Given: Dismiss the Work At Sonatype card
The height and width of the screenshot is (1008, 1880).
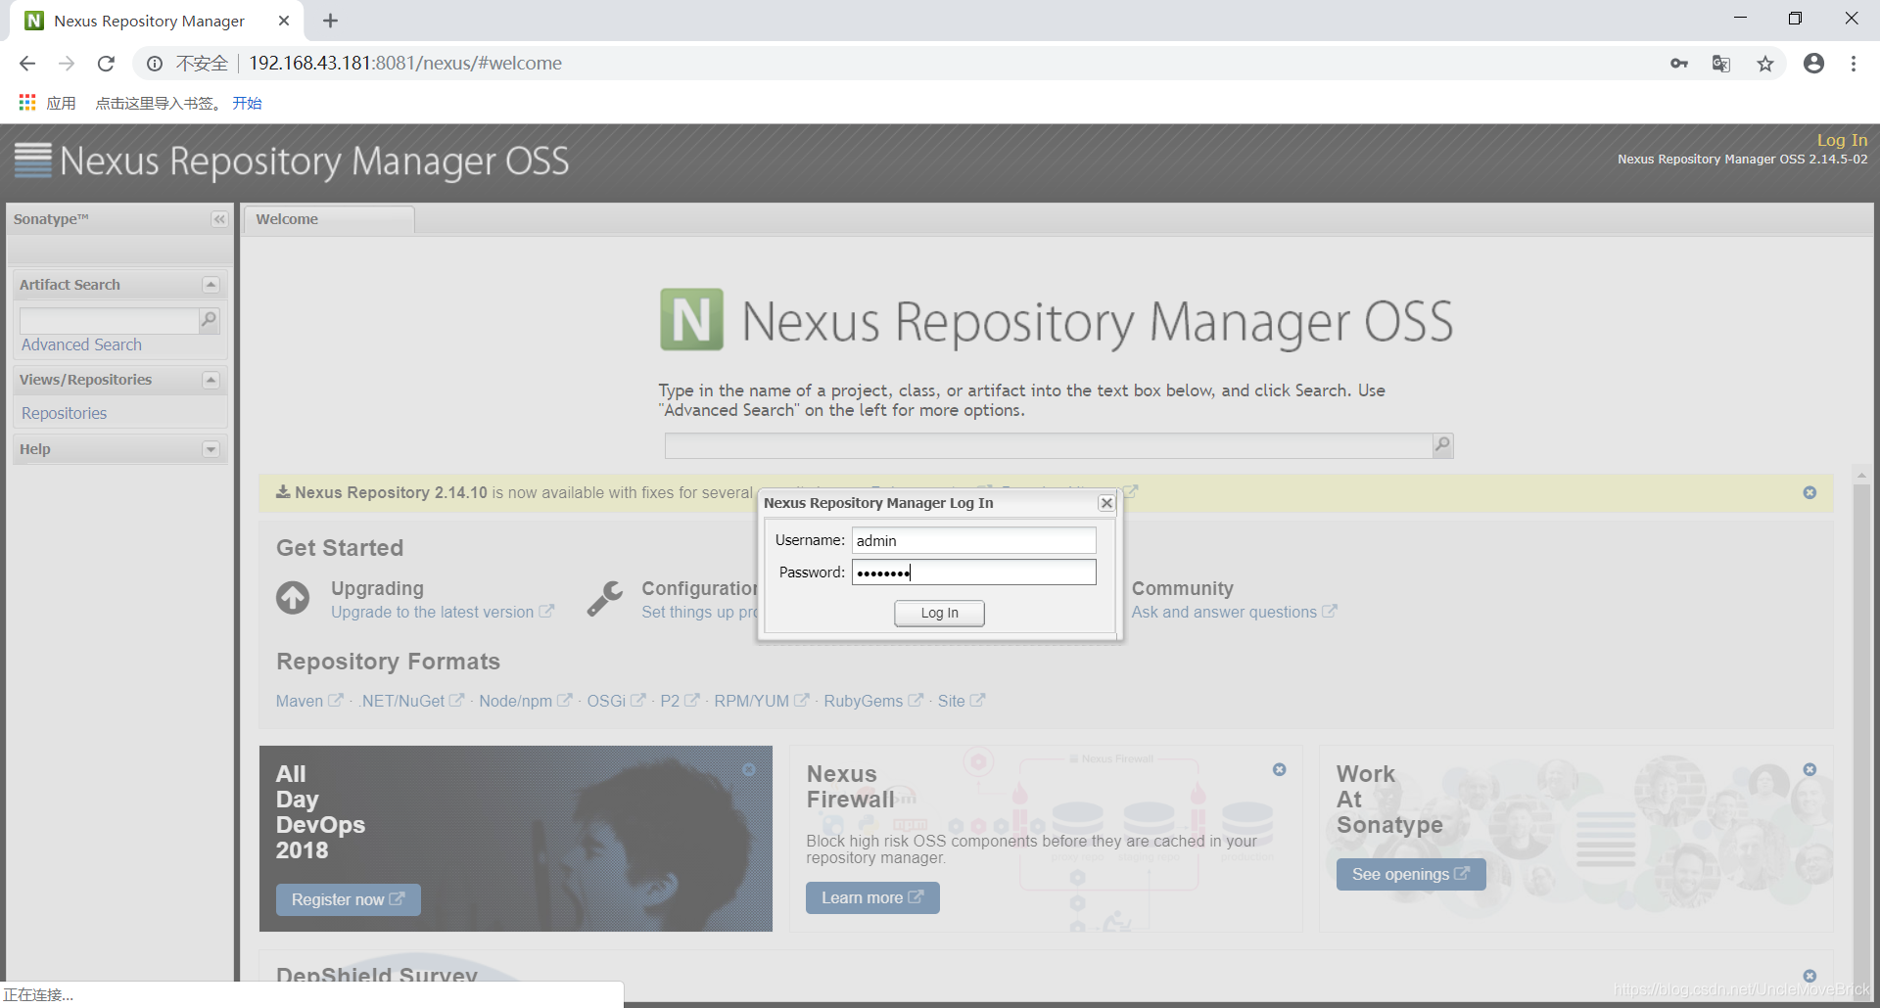Looking at the screenshot, I should point(1809,770).
